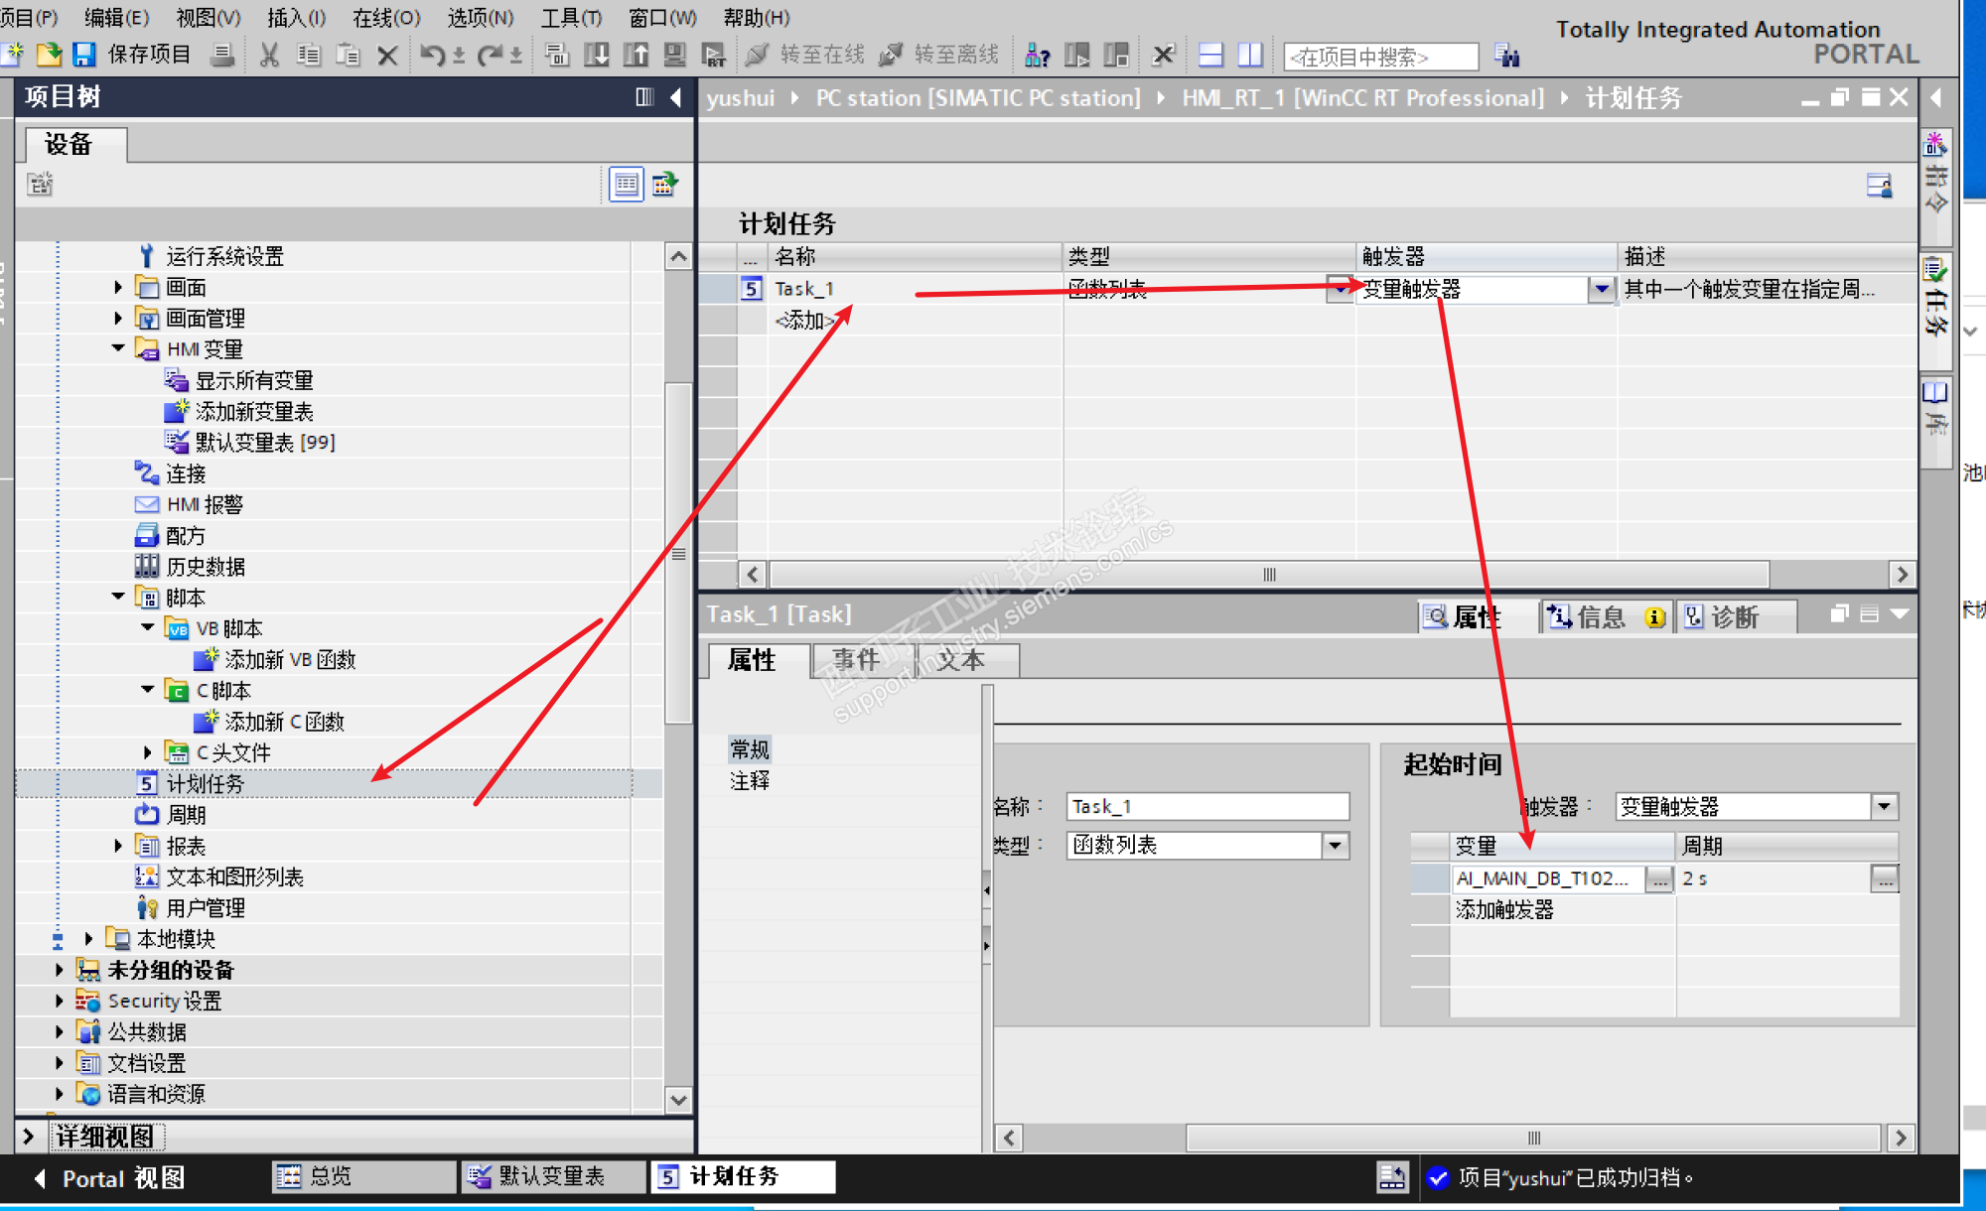This screenshot has height=1211, width=1986.
Task: Click the Start runtime RT icon
Action: [x=713, y=55]
